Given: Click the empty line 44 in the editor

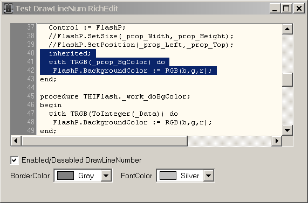Looking at the screenshot, I should point(159,88).
